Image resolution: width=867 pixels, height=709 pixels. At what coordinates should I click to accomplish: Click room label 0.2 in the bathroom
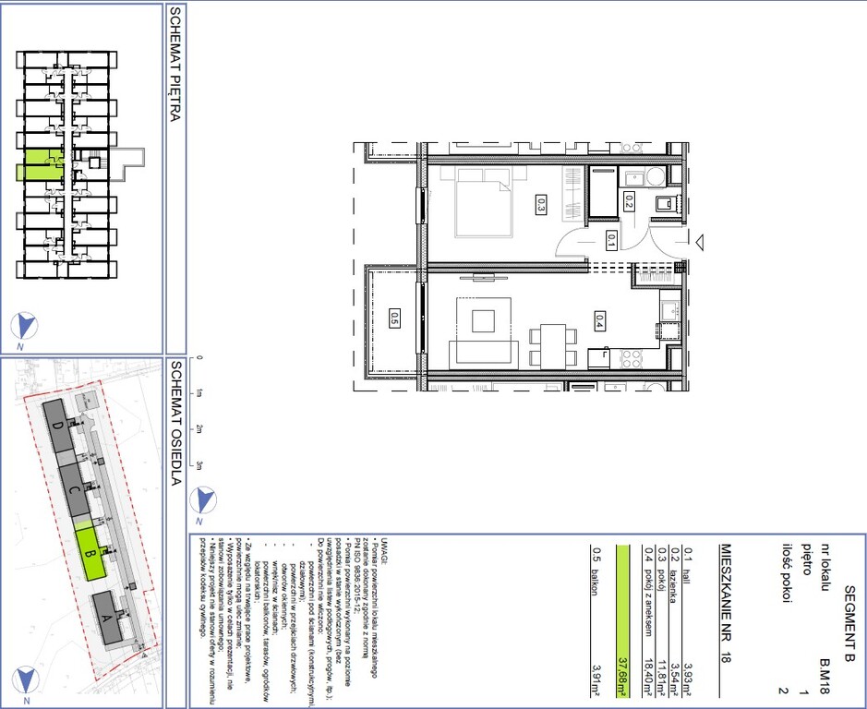pyautogui.click(x=628, y=201)
